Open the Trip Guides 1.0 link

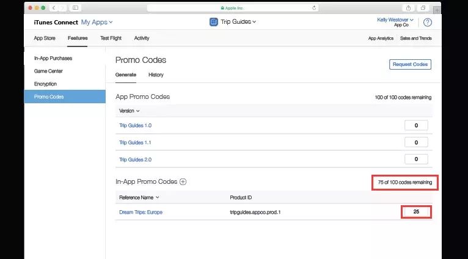click(x=135, y=126)
